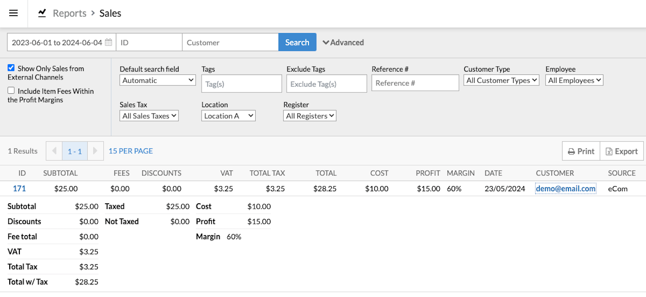
Task: Click the Reference # input field
Action: (415, 83)
